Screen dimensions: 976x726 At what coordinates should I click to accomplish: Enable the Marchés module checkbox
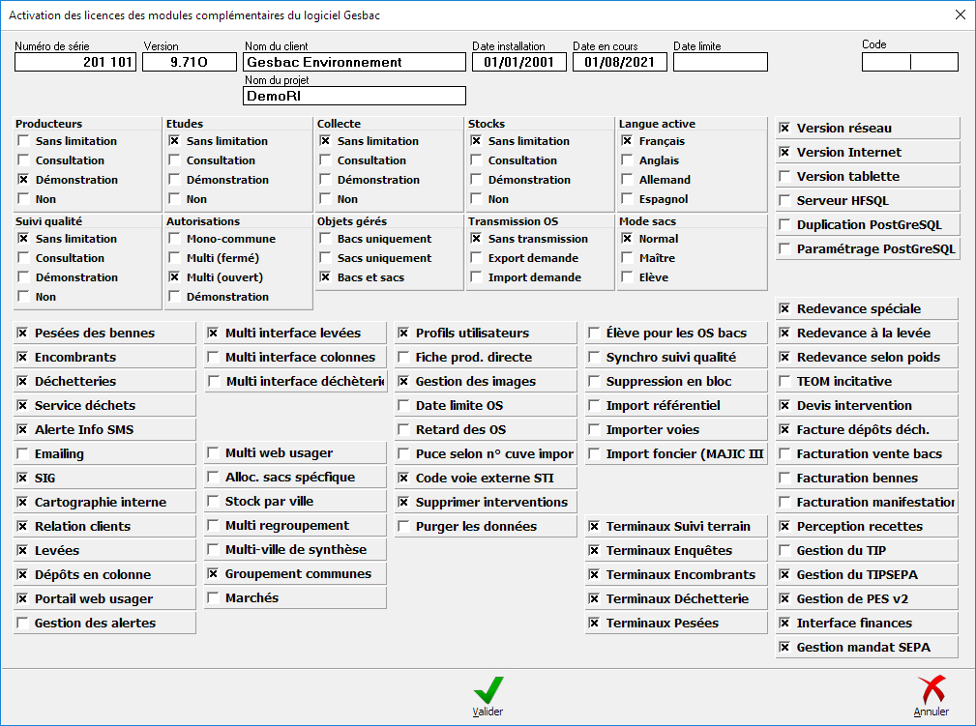coord(213,598)
